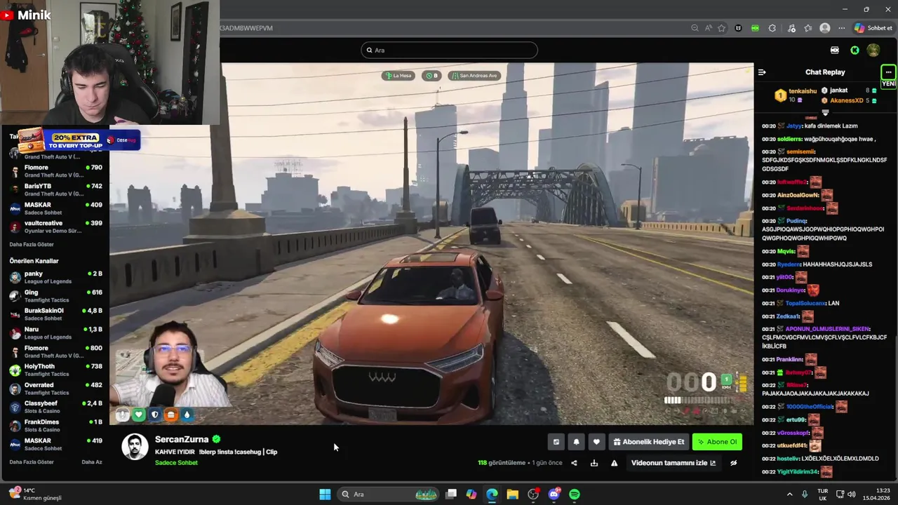
Task: Click La Mesa location tag on video
Action: pos(398,76)
